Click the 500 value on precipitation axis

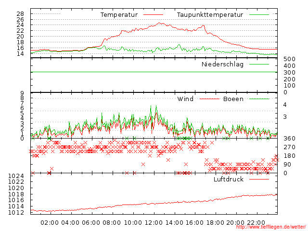[x=289, y=59]
